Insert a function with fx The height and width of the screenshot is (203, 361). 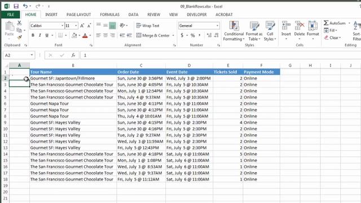coord(73,55)
